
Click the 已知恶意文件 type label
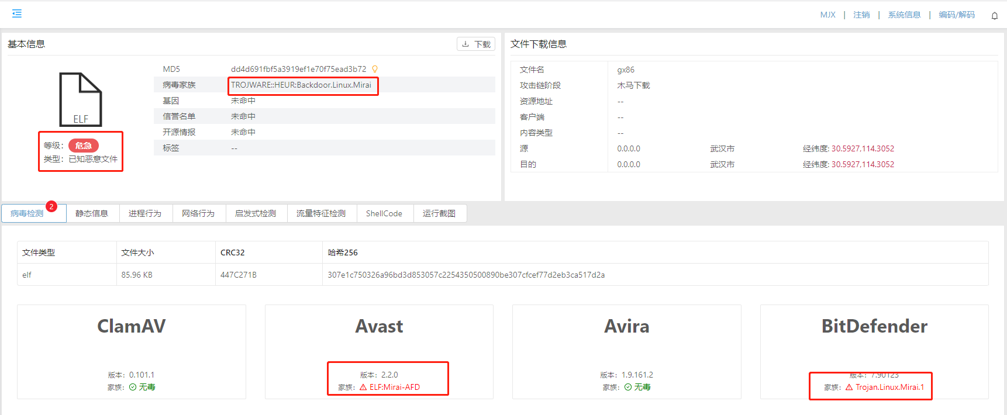(93, 159)
